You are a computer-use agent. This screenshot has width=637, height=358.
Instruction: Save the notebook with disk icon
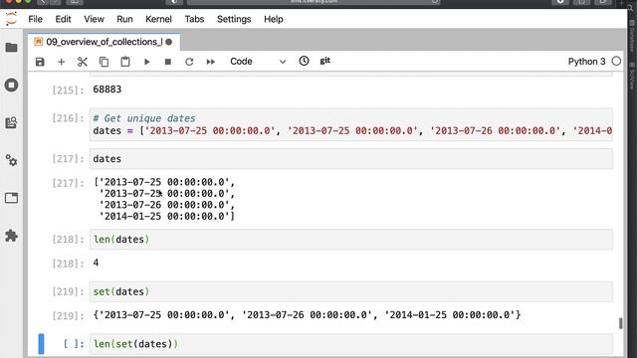(x=40, y=62)
